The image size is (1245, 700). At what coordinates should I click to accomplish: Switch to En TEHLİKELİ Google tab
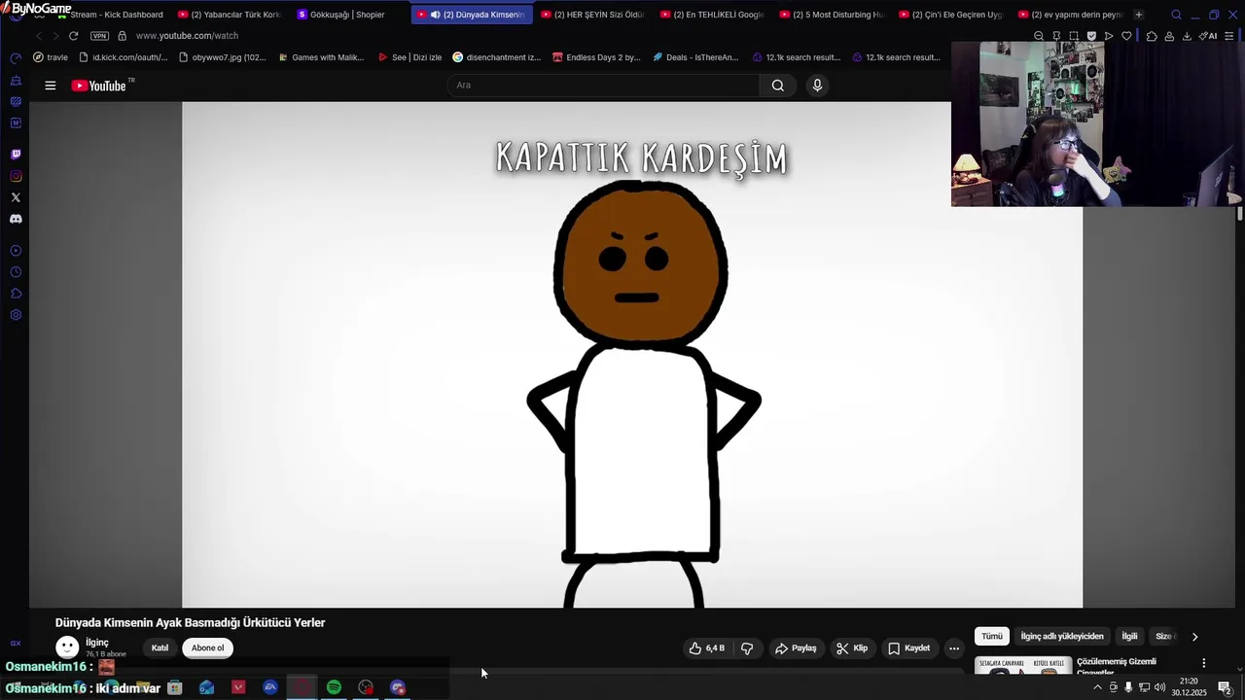[712, 15]
